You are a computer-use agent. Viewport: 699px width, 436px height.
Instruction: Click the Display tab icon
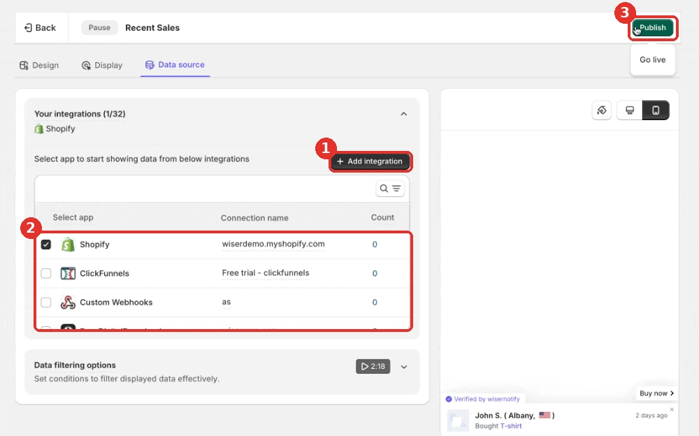coord(86,66)
